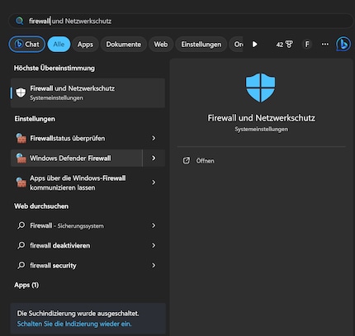The height and width of the screenshot is (336, 355).
Task: Click the magnifier icon next to Firewall - Sicherungssystem
Action: [x=21, y=225]
